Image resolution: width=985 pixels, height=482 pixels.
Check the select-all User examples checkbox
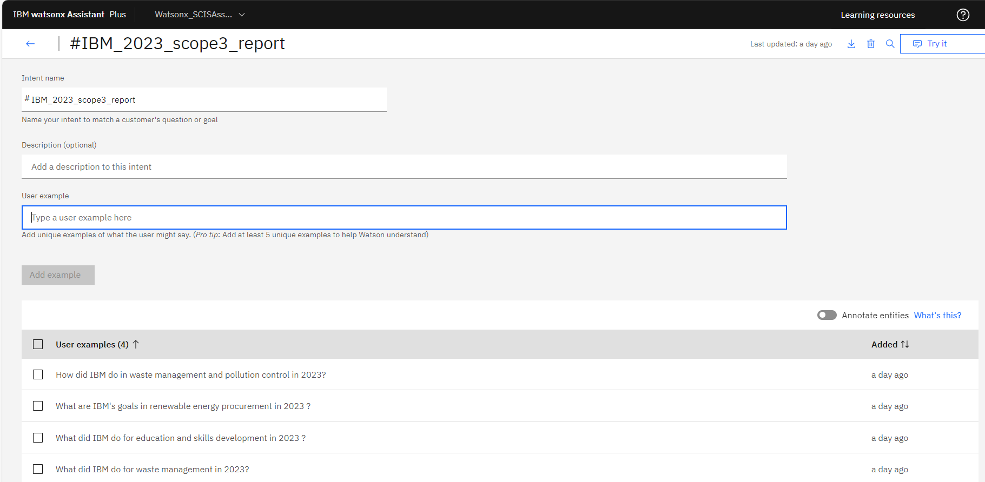click(38, 344)
